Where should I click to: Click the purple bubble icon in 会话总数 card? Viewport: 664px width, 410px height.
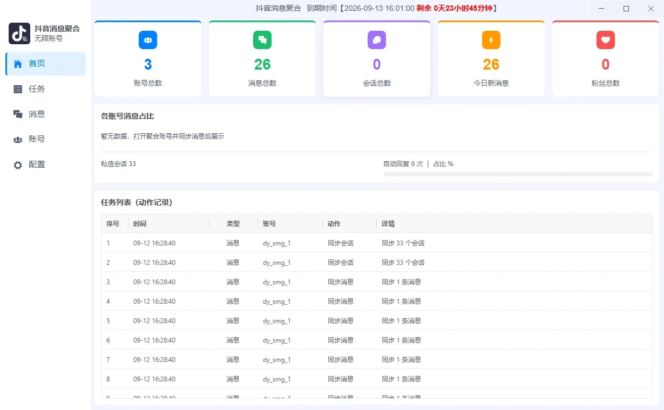[x=377, y=40]
